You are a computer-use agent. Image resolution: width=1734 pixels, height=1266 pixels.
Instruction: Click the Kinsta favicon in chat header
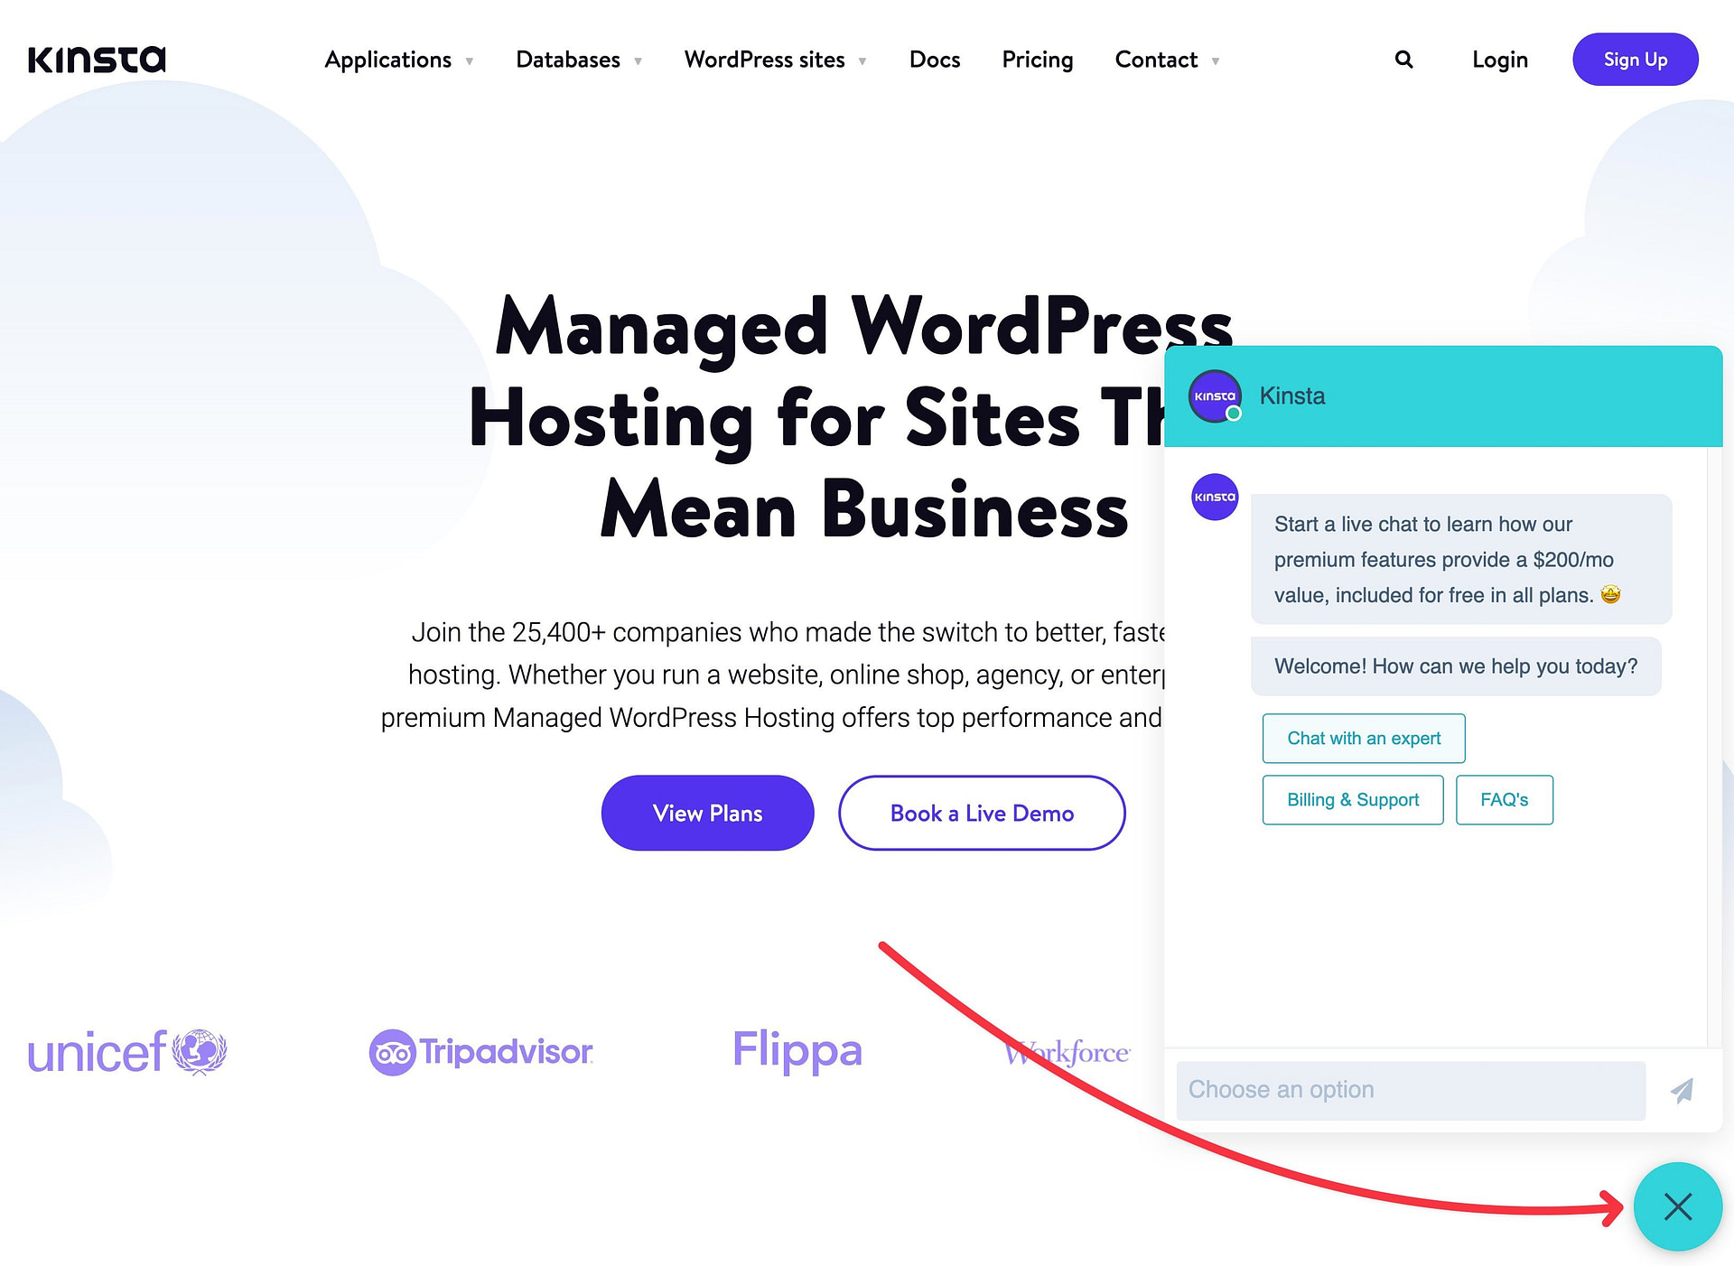[x=1212, y=396]
